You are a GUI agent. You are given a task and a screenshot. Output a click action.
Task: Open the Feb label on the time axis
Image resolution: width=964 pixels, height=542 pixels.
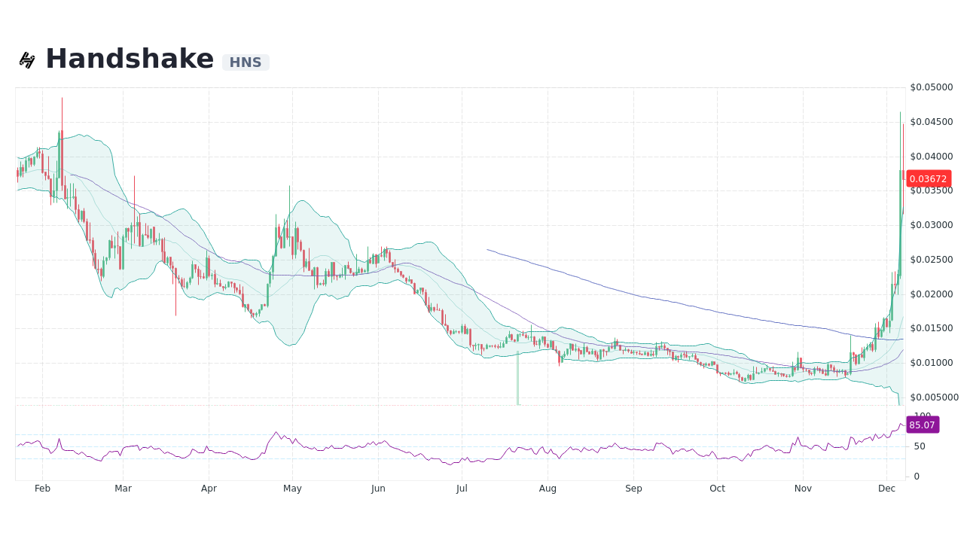42,488
